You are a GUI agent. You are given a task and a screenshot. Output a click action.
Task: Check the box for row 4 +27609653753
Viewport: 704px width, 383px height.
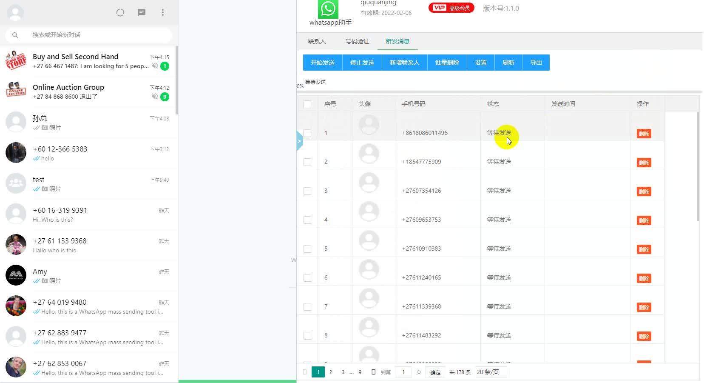(x=307, y=220)
